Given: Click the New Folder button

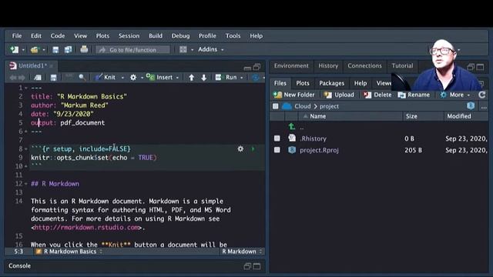Looking at the screenshot, I should [x=294, y=95].
